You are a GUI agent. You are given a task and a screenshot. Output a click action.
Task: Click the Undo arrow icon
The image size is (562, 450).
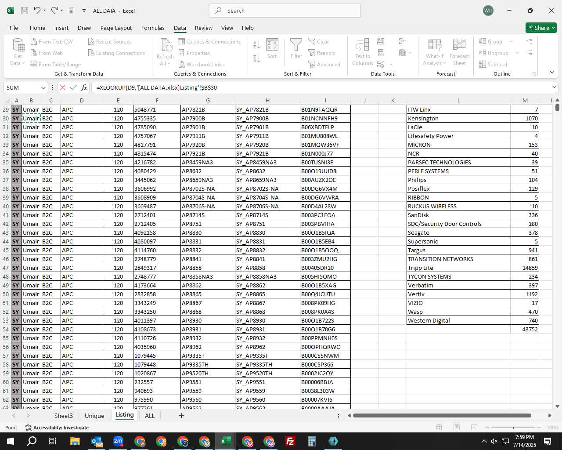click(37, 11)
